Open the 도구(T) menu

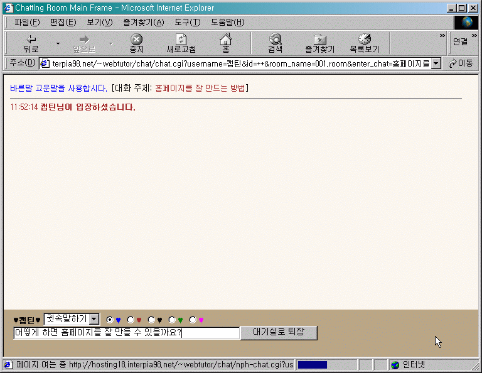(x=188, y=23)
